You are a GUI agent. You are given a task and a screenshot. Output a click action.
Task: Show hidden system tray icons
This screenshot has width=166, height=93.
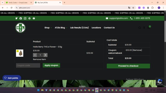coord(142,90)
